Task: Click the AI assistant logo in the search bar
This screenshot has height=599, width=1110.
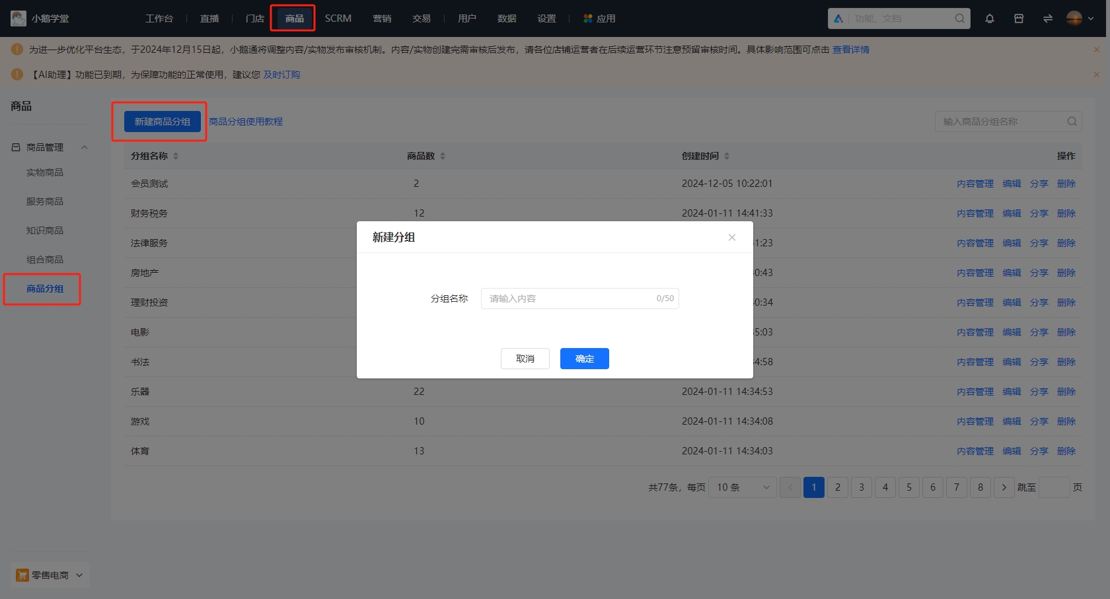Action: click(x=838, y=18)
